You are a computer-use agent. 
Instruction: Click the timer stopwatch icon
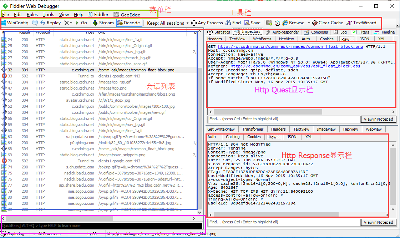[277, 23]
